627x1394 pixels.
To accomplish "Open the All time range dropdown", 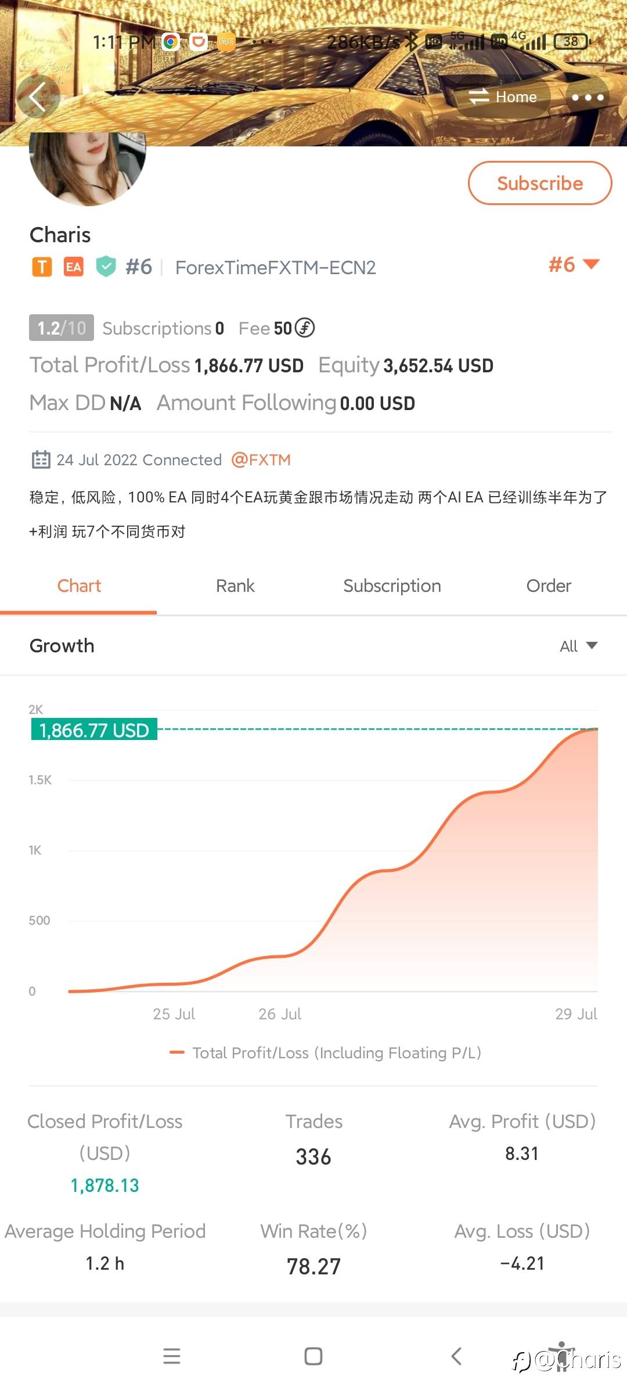I will [578, 646].
